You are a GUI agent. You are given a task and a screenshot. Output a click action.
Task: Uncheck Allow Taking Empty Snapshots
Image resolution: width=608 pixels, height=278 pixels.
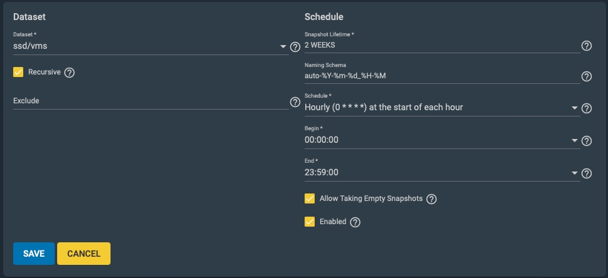[x=310, y=198]
